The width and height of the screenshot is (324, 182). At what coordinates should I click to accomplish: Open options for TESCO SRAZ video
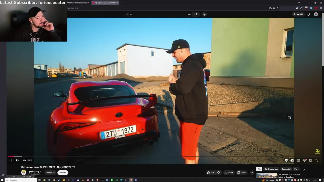(306, 175)
